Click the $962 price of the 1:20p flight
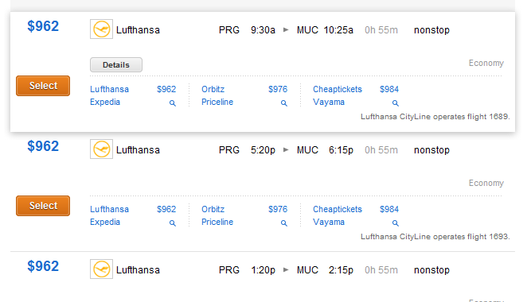Image resolution: width=527 pixels, height=302 pixels. point(43,266)
